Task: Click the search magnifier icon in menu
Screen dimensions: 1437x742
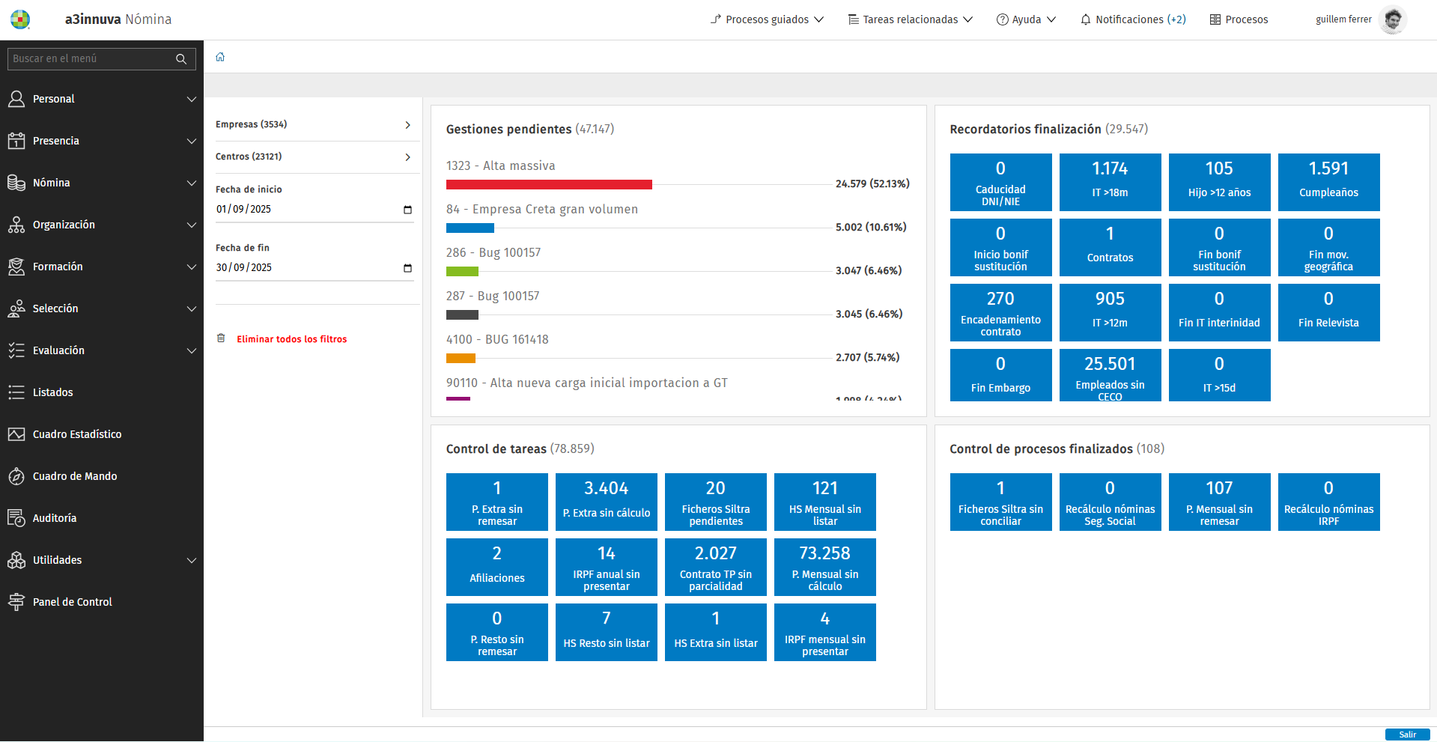Action: pyautogui.click(x=181, y=59)
